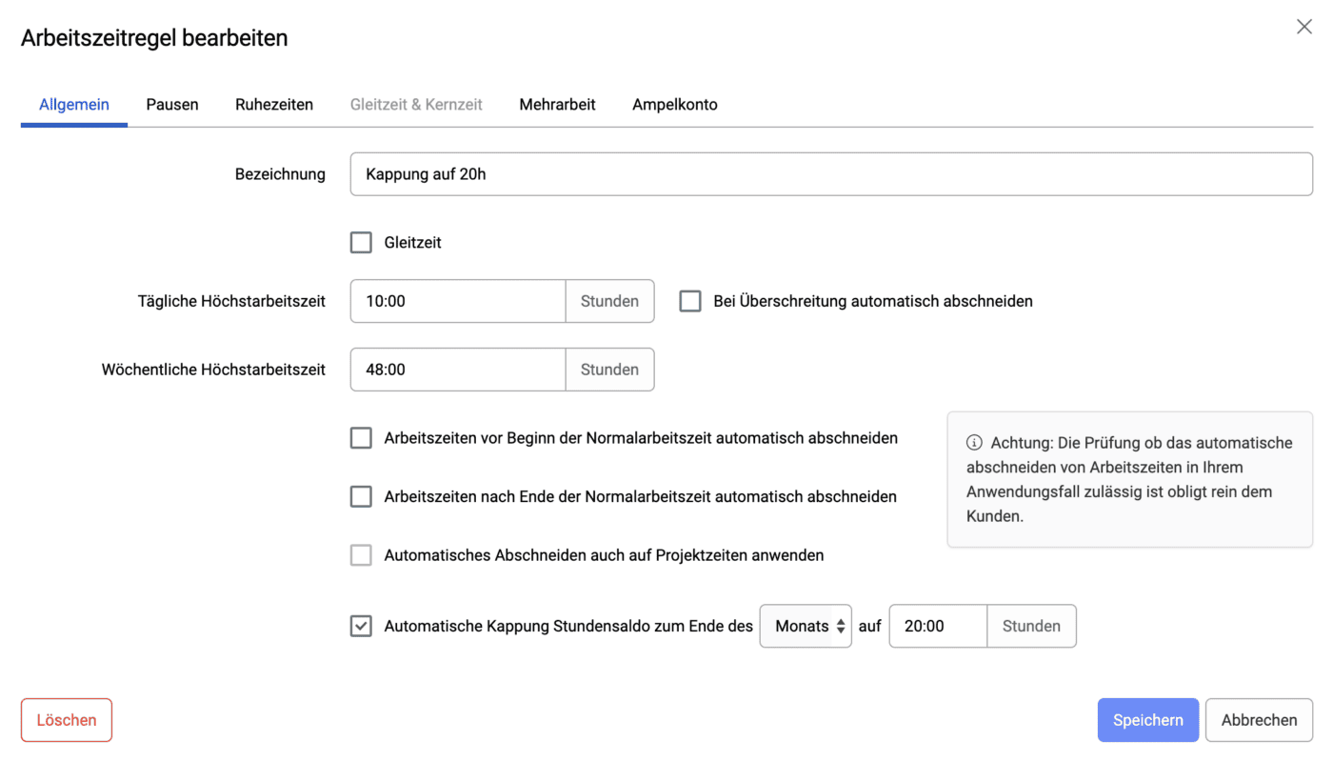Enable the Gleitzeit checkbox
Screen dimensions: 1333x761
361,243
